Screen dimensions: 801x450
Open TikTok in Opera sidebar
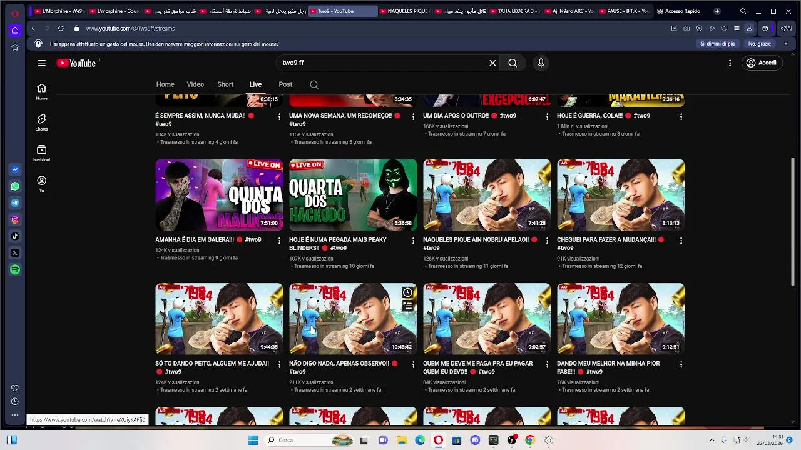tap(15, 236)
